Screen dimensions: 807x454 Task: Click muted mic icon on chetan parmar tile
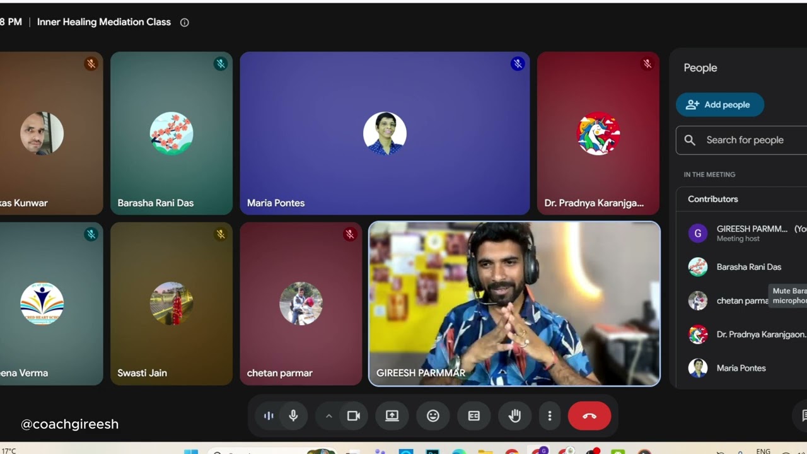[x=350, y=235]
